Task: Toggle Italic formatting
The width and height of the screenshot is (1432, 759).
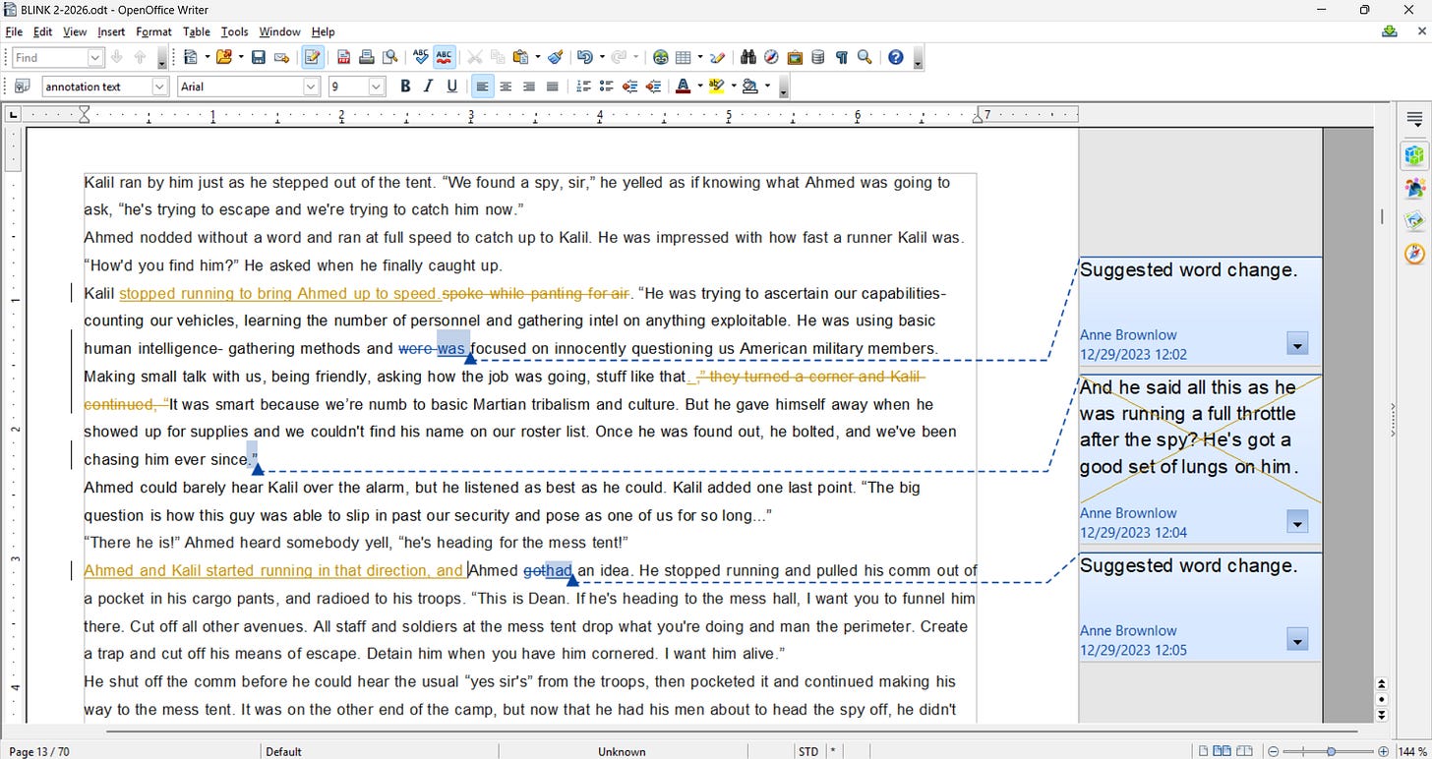Action: click(x=428, y=87)
